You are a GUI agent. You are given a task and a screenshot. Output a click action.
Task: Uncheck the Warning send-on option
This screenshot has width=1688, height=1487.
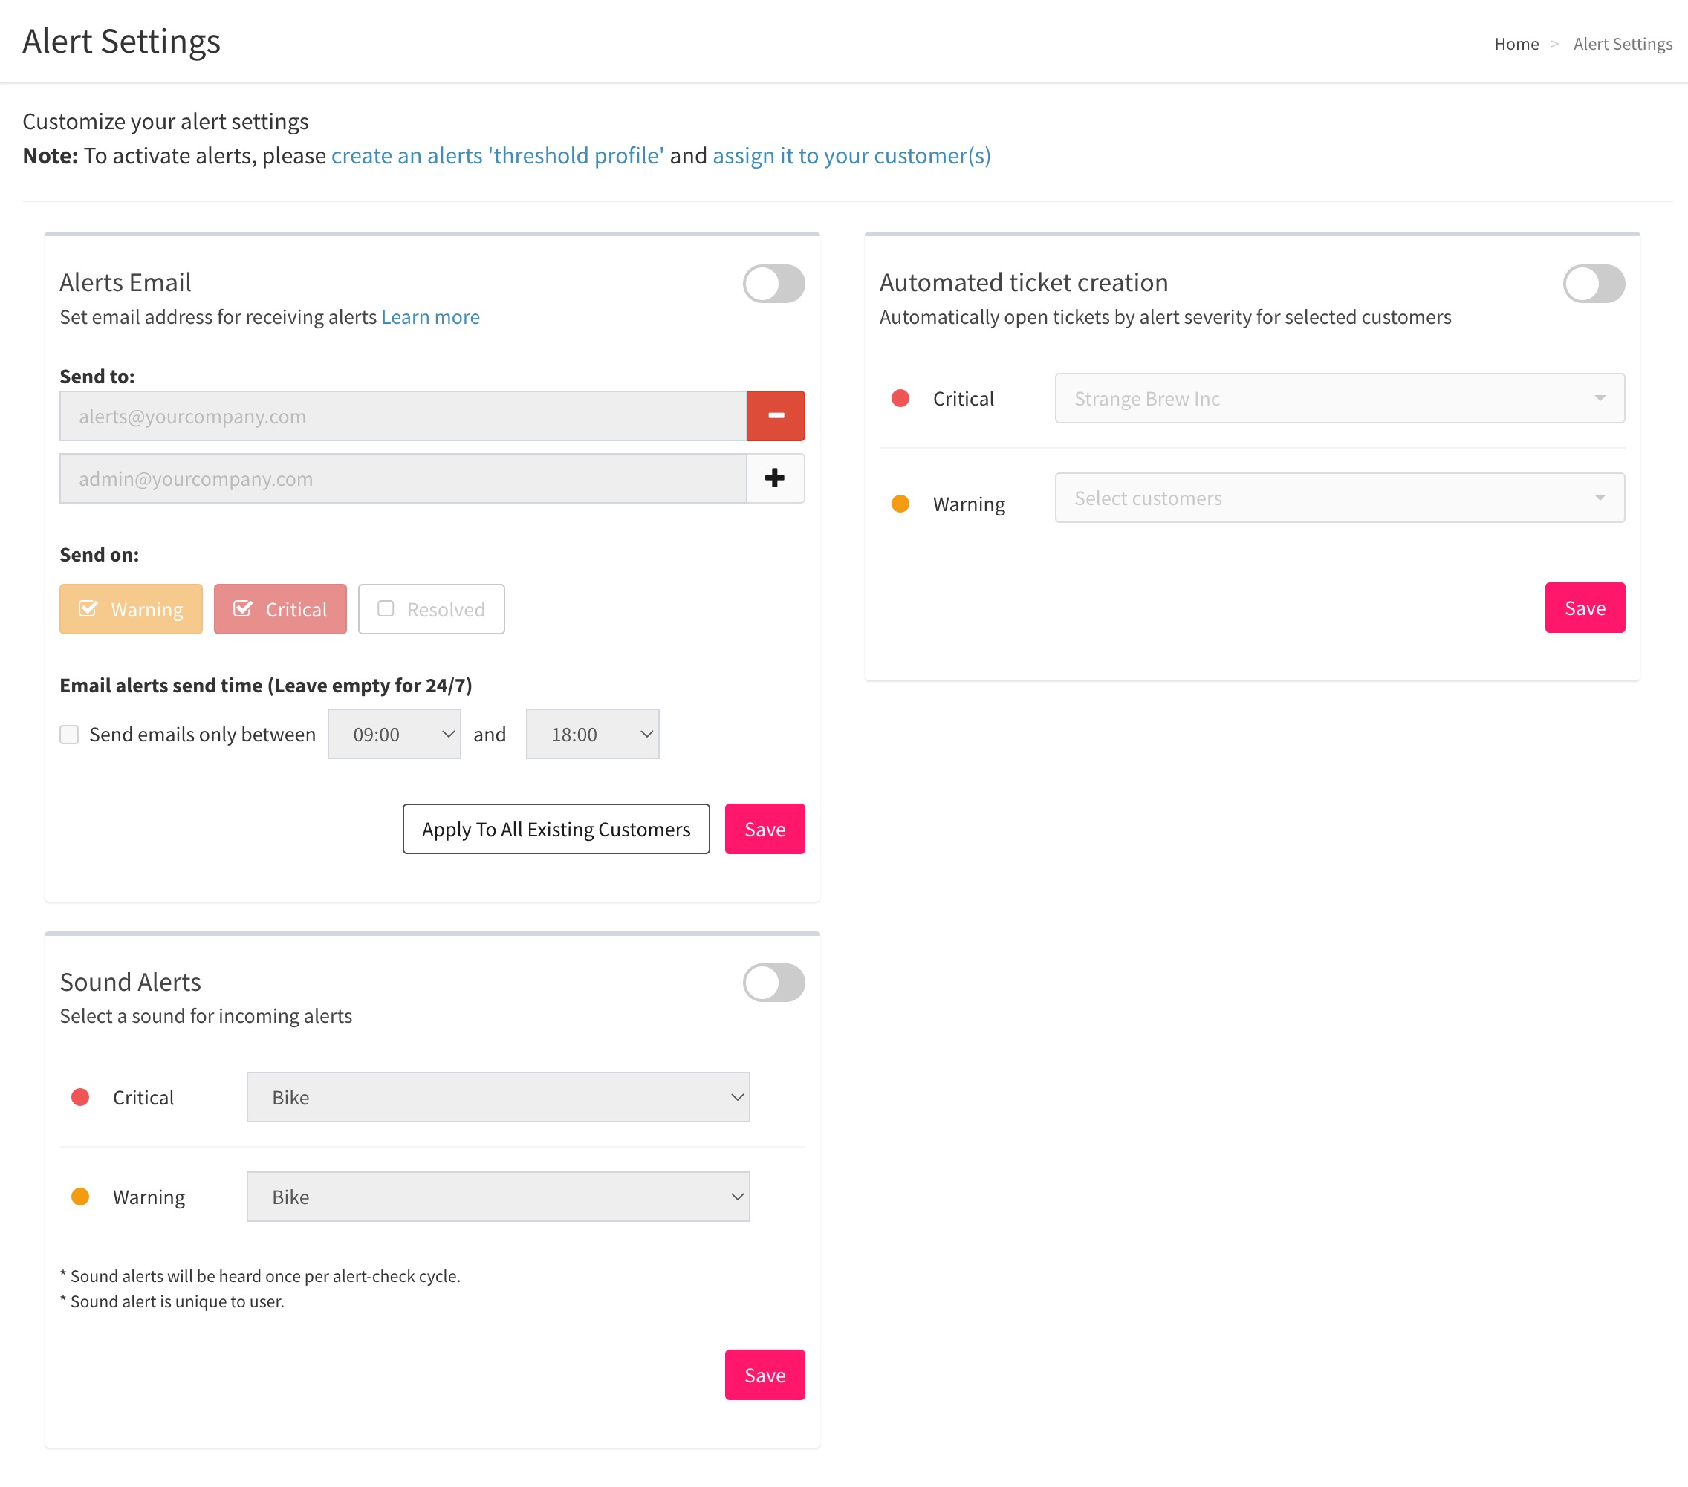coord(131,609)
